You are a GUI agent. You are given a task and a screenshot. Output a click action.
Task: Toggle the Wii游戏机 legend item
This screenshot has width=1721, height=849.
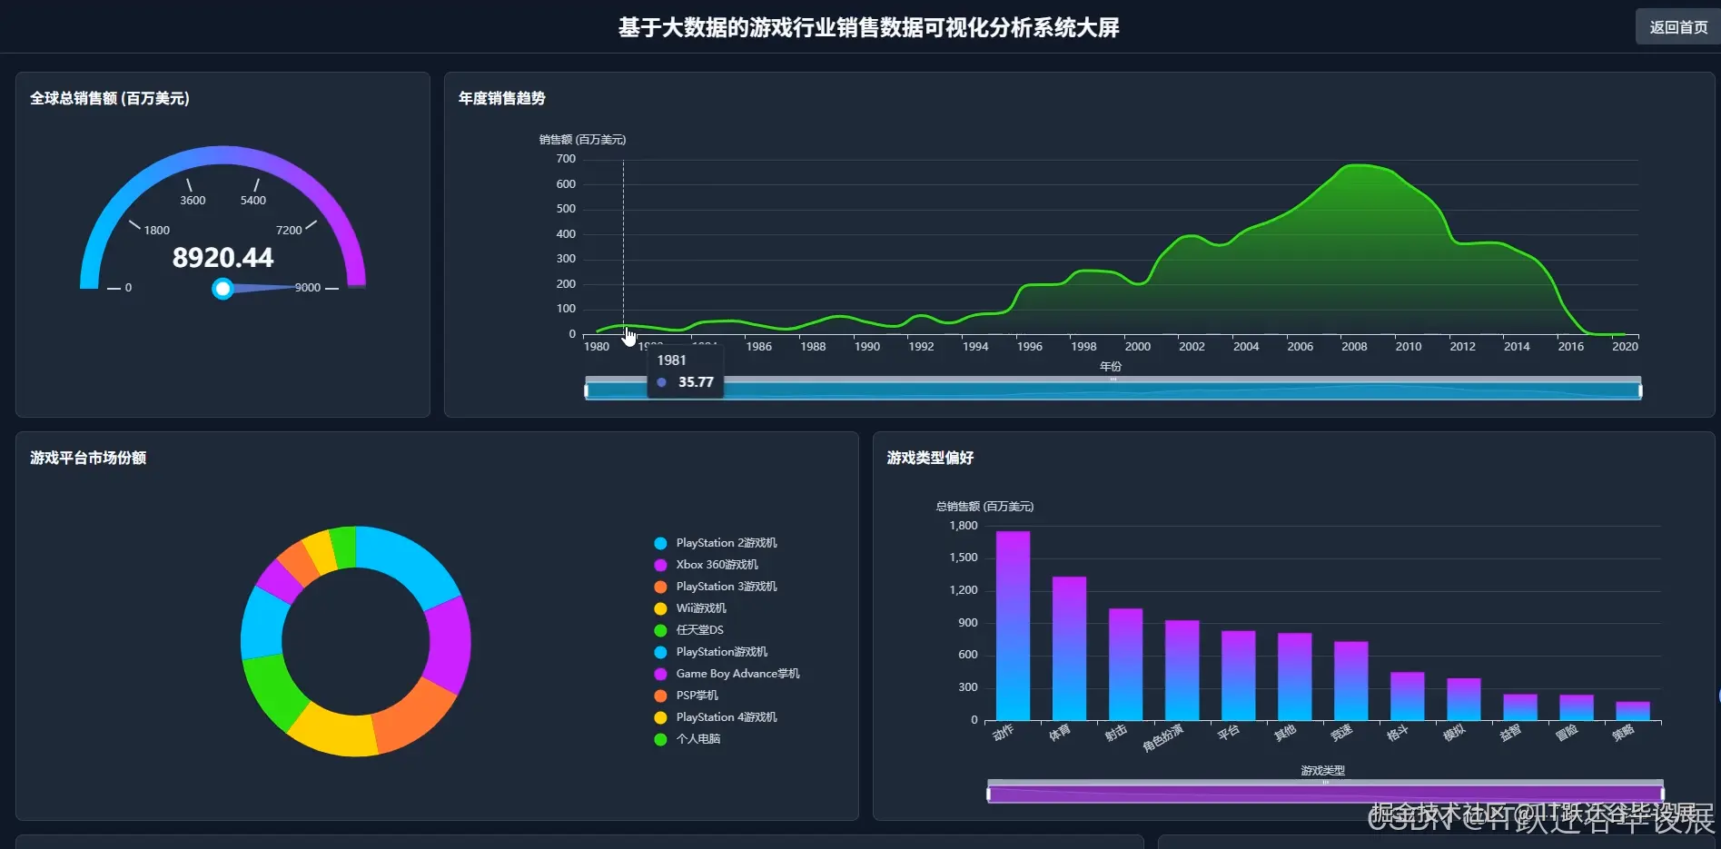pos(659,607)
